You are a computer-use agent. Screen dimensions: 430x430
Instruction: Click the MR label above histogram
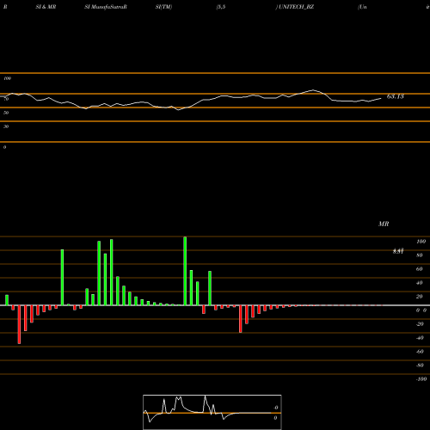384,224
